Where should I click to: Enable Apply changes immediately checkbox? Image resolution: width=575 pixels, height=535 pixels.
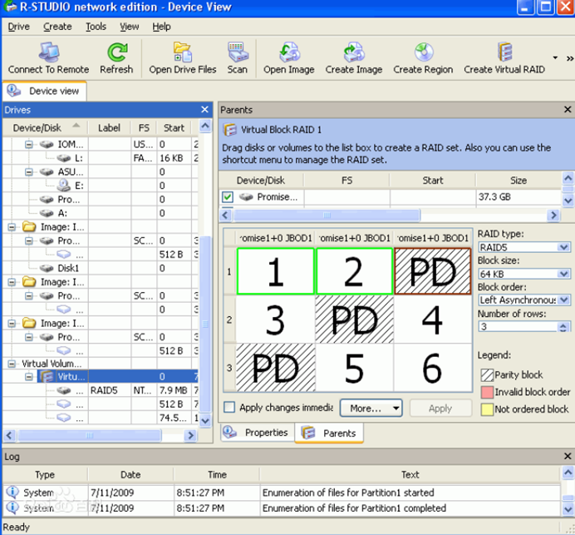pyautogui.click(x=229, y=408)
